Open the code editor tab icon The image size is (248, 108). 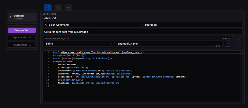coord(48,7)
